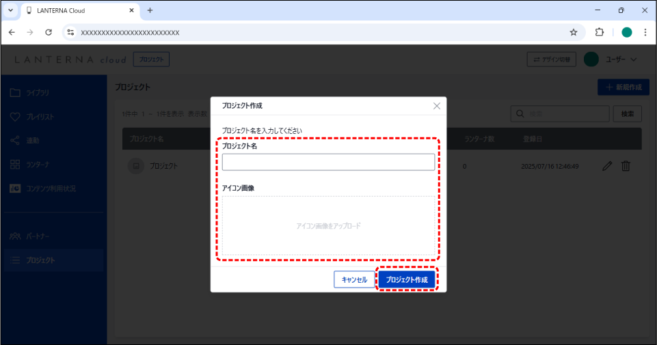Select ランターナ grid icon in sidebar
The image size is (657, 345).
coord(15,165)
